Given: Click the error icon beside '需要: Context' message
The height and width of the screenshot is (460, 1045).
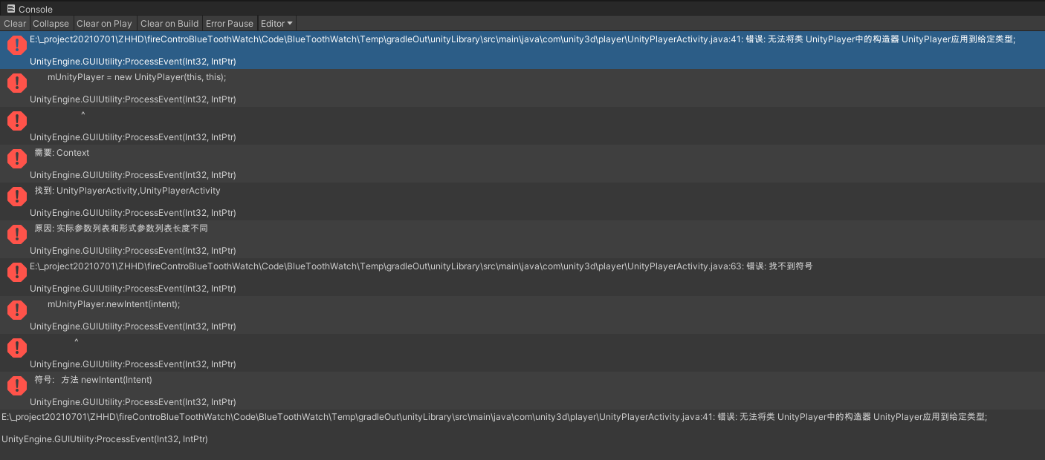Looking at the screenshot, I should click(x=16, y=159).
